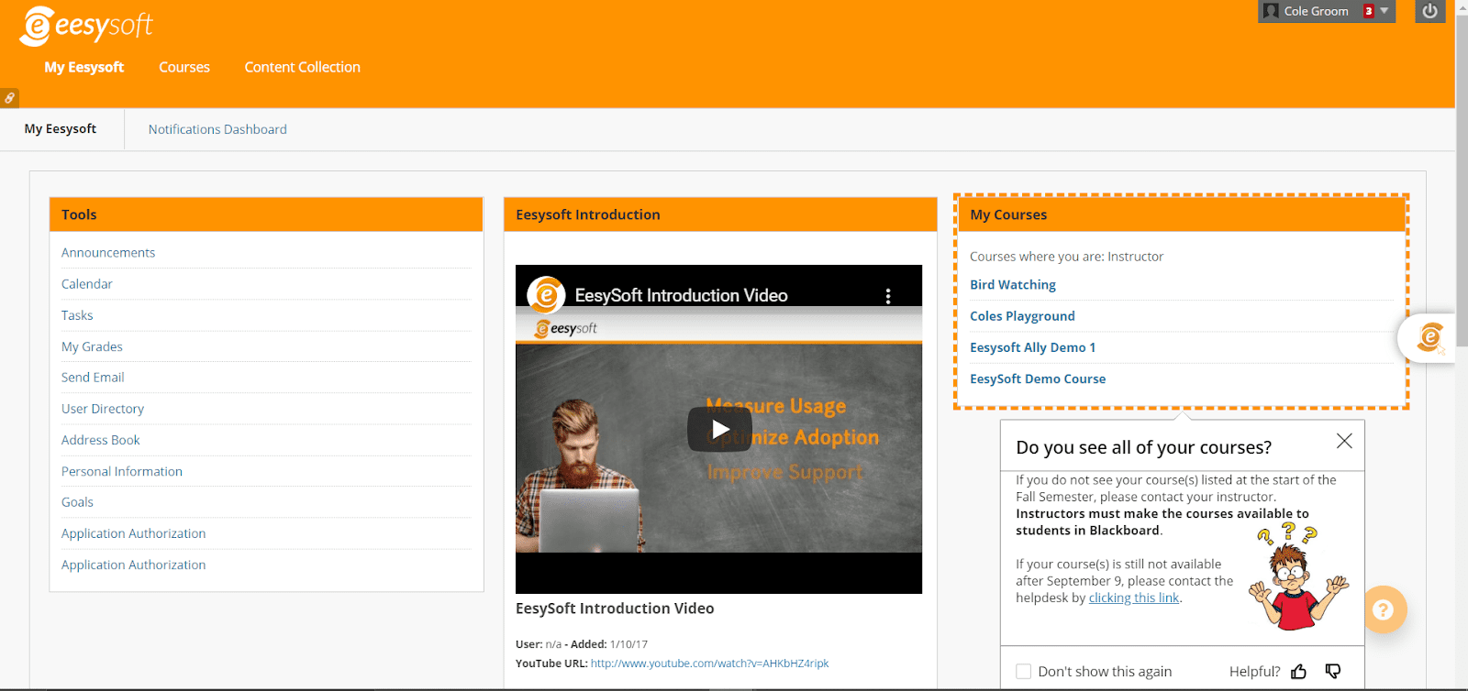Click the Eesysoft logo in header
The width and height of the screenshot is (1468, 691).
pyautogui.click(x=85, y=26)
